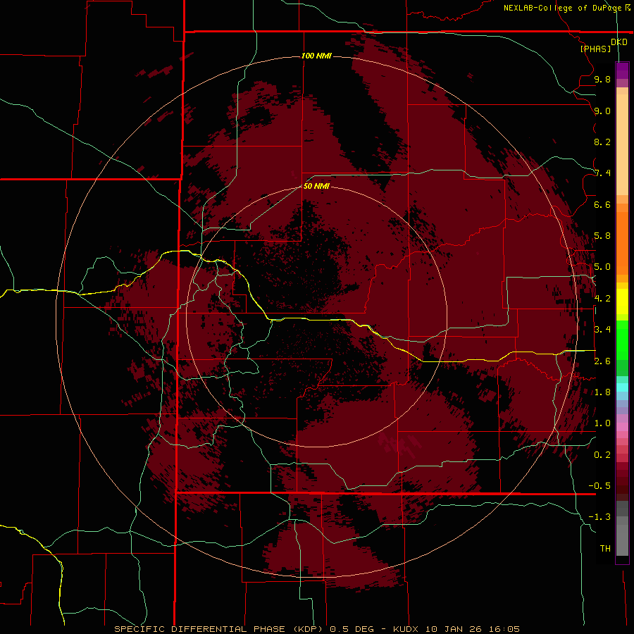Click the 3.4 scale value
This screenshot has height=634, width=634.
[x=602, y=330]
